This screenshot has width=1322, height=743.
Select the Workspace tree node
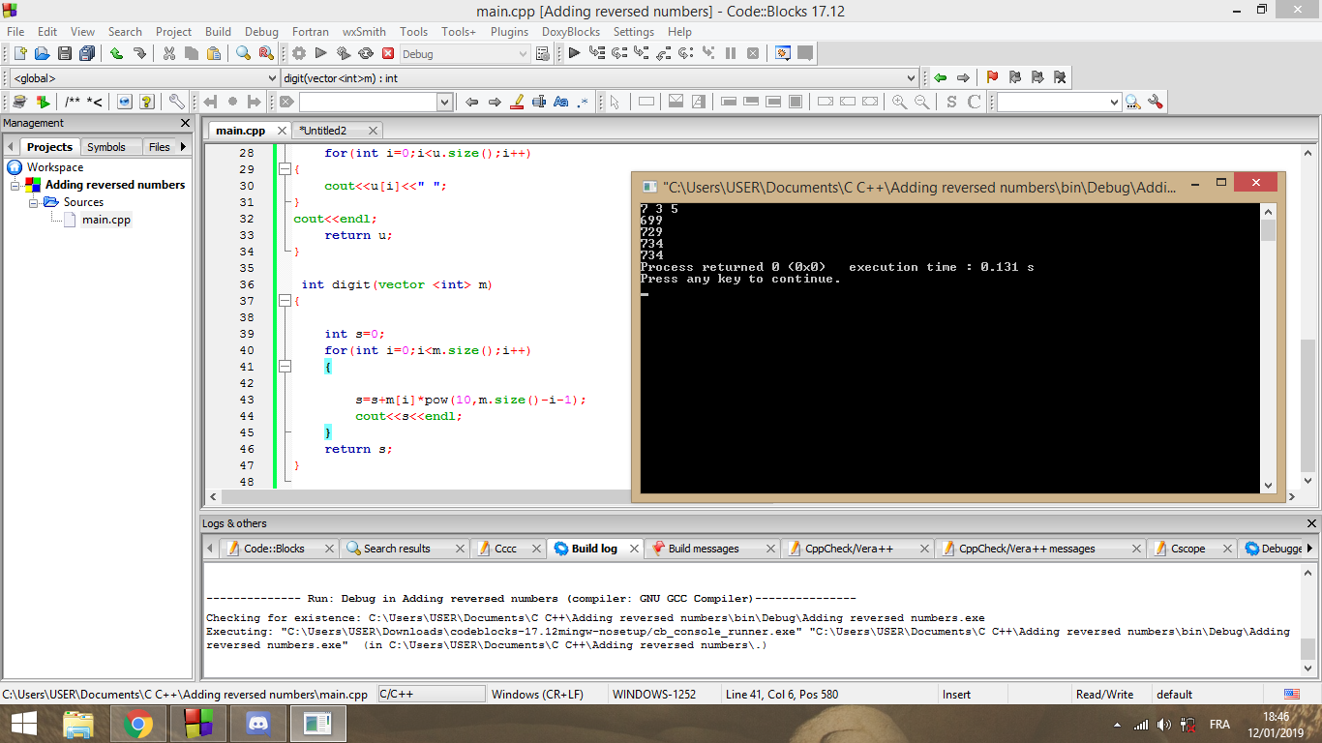[55, 167]
